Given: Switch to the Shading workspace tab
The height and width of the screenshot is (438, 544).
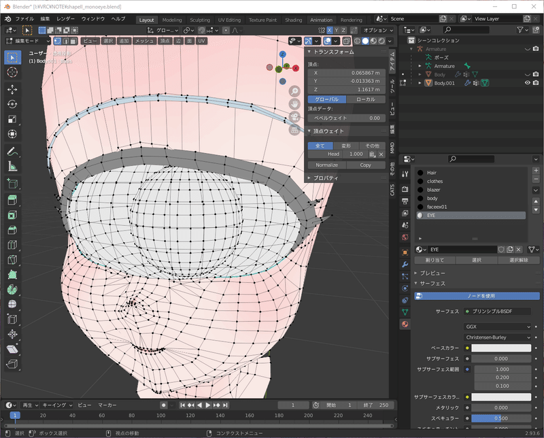Looking at the screenshot, I should click(294, 20).
